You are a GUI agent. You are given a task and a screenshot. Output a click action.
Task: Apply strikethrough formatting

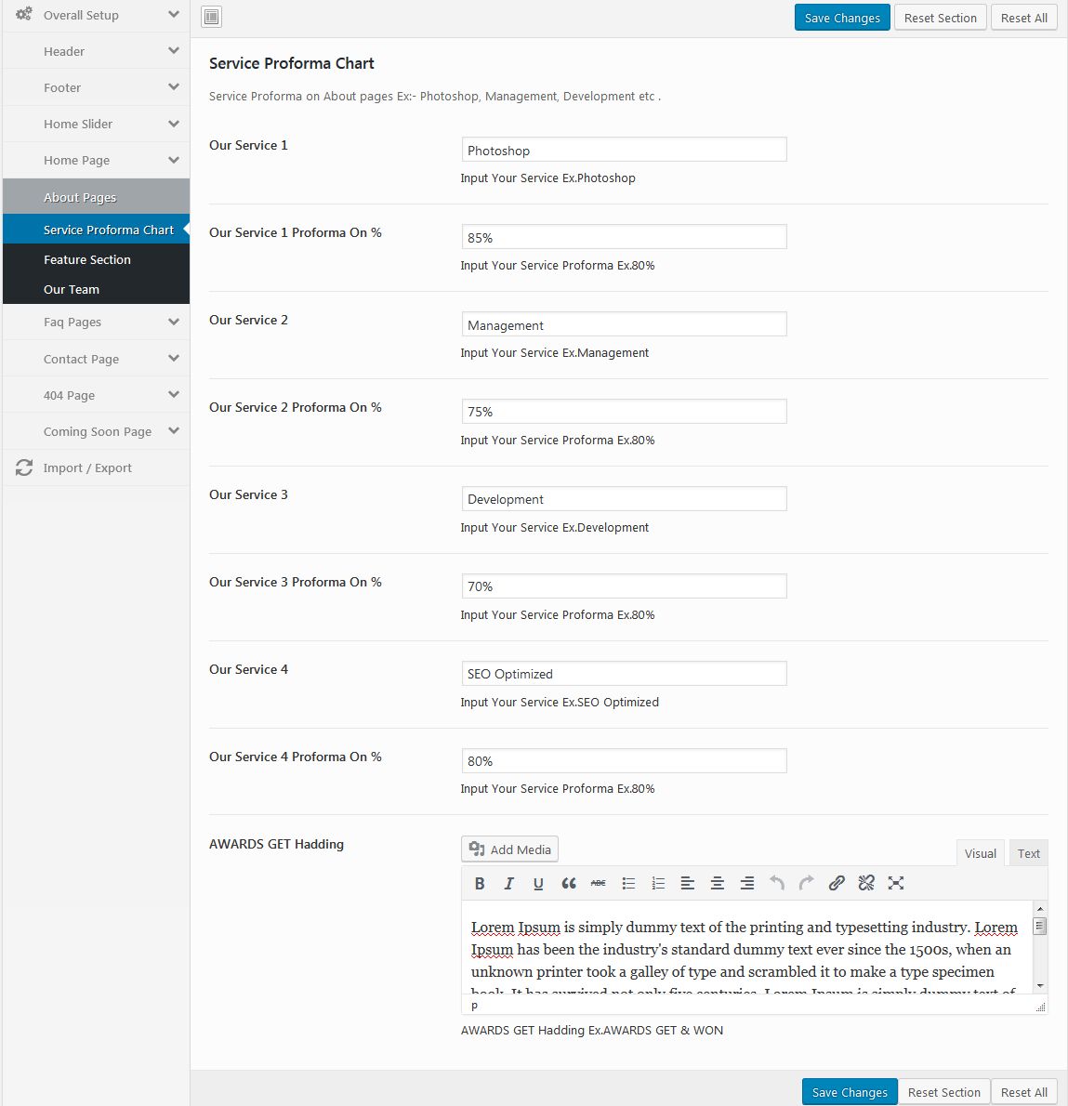pos(598,883)
